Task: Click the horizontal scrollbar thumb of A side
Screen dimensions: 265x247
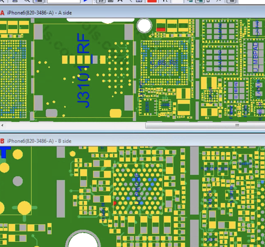Action: [x=205, y=125]
